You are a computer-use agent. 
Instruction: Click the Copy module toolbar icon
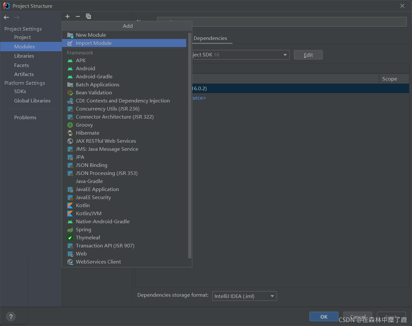click(88, 16)
